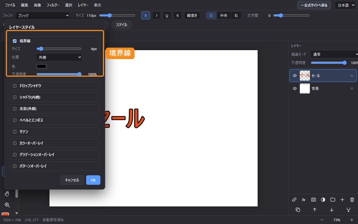Enable the サテン checkbox

pyautogui.click(x=15, y=132)
